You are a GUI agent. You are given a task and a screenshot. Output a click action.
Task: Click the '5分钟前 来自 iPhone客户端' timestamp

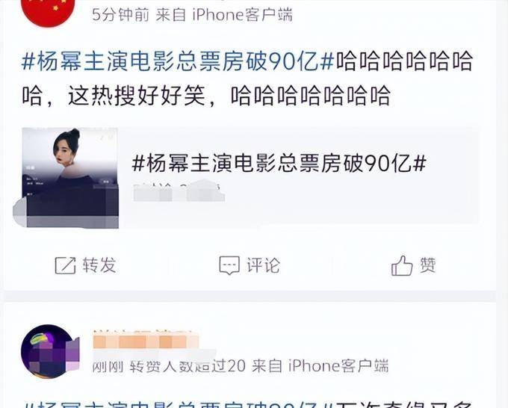pyautogui.click(x=192, y=15)
